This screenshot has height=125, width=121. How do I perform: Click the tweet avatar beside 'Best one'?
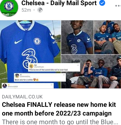[x=17, y=76]
